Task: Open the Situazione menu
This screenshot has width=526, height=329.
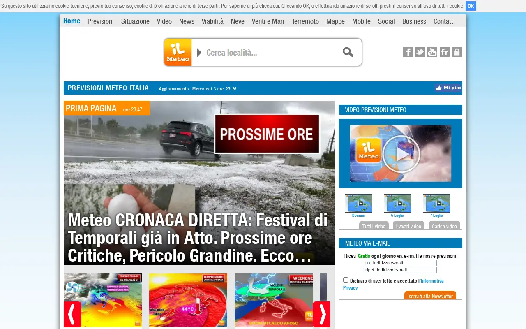Action: [135, 21]
